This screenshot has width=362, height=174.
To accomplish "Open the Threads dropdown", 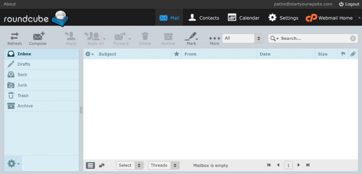I will [x=164, y=165].
